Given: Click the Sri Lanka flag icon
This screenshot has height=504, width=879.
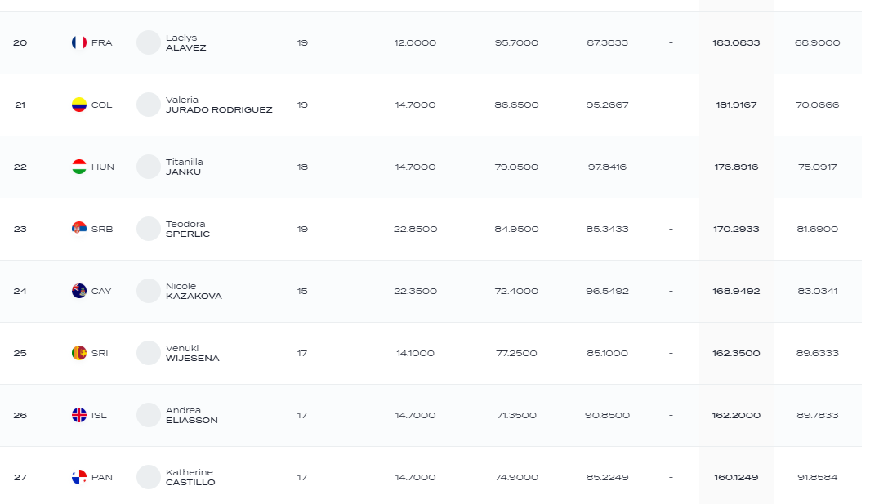Looking at the screenshot, I should coord(79,353).
